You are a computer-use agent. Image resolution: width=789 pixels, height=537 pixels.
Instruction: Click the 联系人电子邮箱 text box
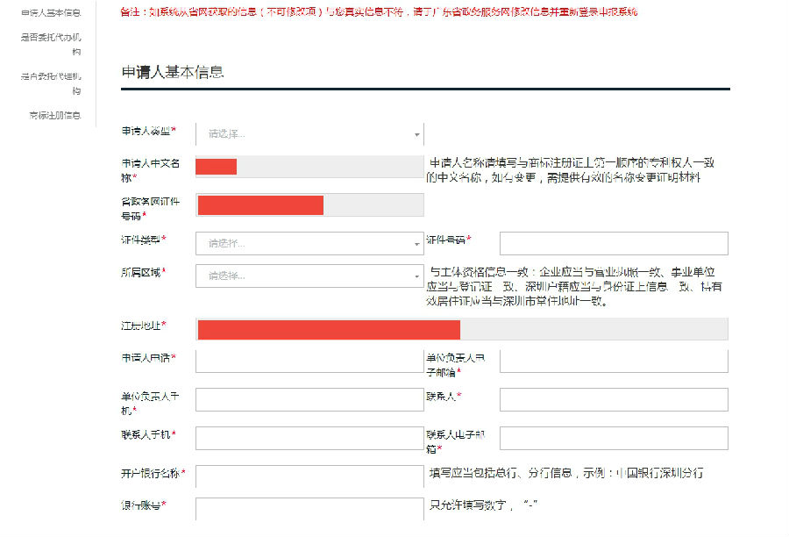click(614, 438)
